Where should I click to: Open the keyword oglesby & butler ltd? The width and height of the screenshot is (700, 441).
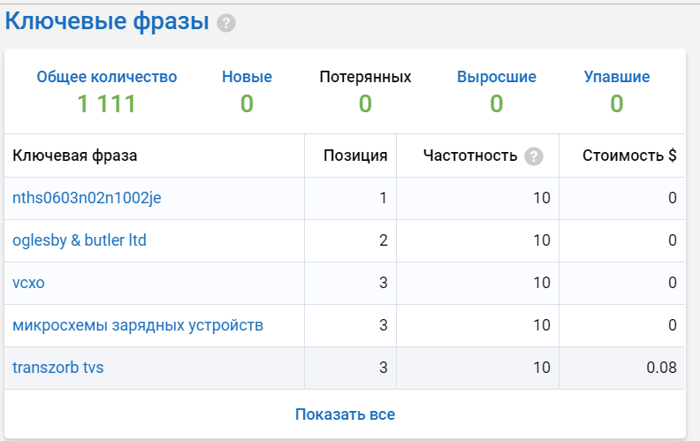[80, 240]
